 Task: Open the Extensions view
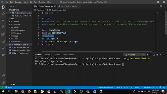(x=3, y=34)
